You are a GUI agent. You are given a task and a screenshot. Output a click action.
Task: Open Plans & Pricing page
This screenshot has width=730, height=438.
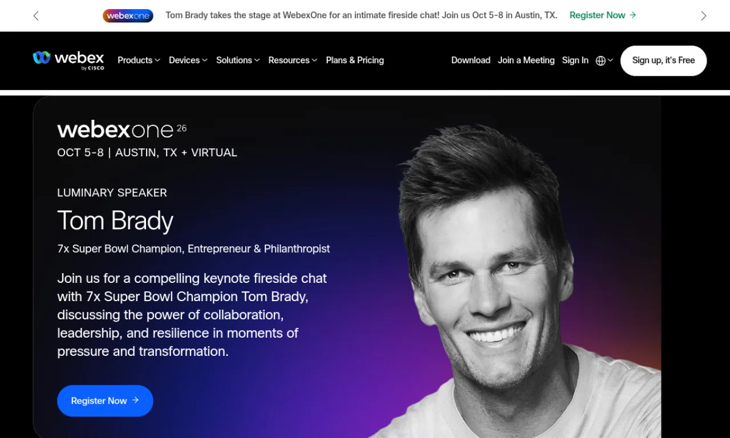tap(355, 60)
